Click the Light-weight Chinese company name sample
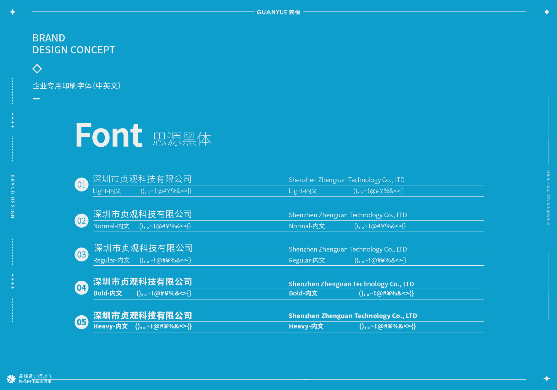The height and width of the screenshot is (390, 557). click(x=142, y=179)
